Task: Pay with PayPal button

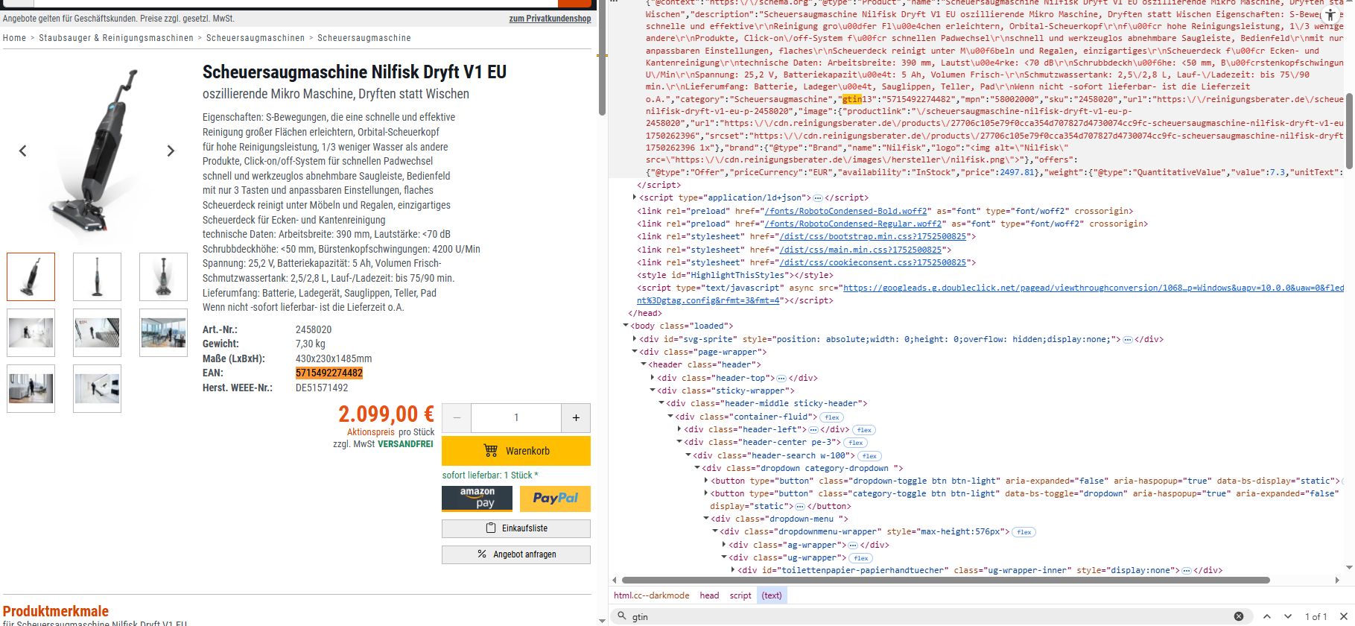Action: click(x=555, y=498)
